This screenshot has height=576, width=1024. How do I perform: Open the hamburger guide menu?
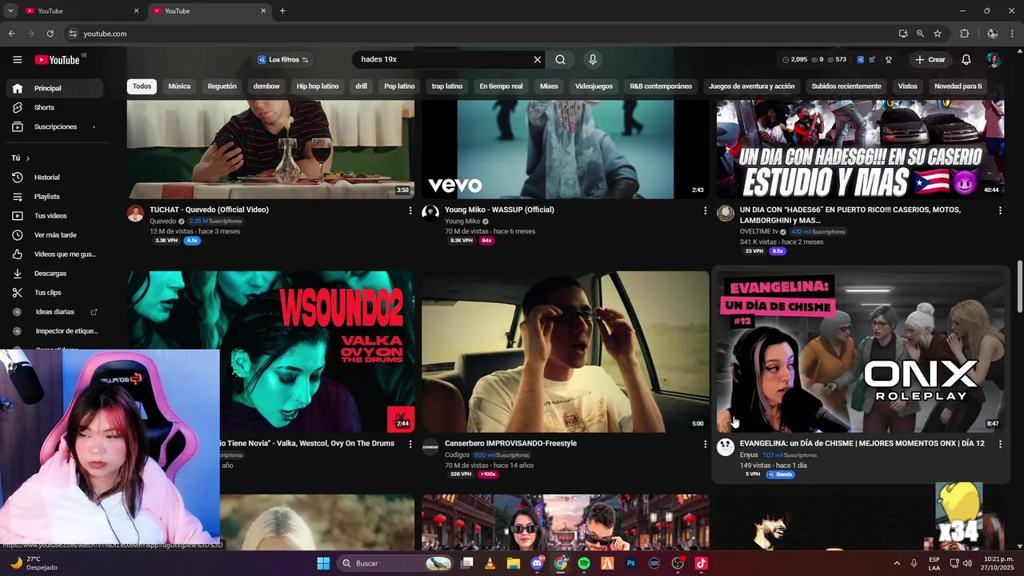(x=17, y=59)
